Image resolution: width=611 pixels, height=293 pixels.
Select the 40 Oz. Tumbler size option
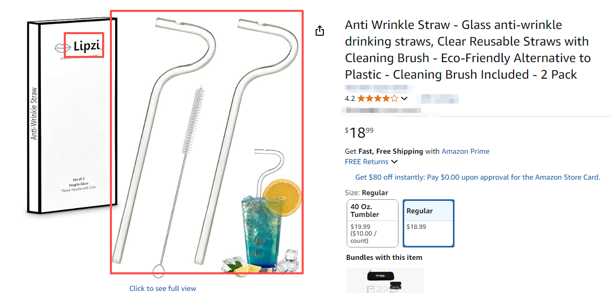tap(372, 223)
